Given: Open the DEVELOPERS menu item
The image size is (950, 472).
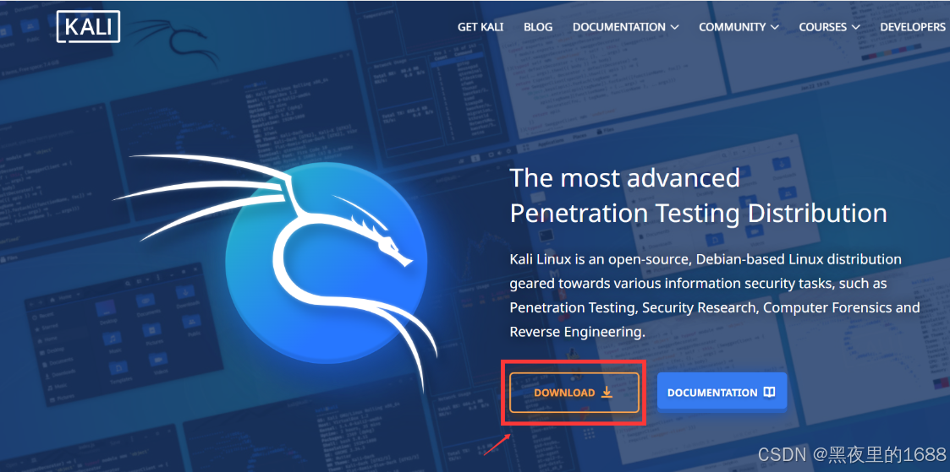Looking at the screenshot, I should [913, 27].
